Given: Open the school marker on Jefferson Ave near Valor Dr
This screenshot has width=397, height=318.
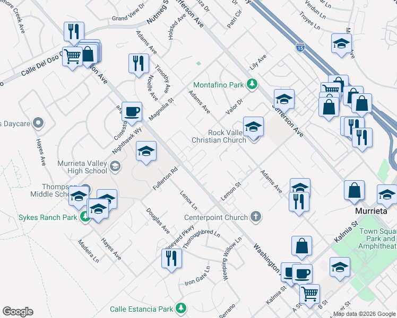Looking at the screenshot, I should pyautogui.click(x=284, y=99).
